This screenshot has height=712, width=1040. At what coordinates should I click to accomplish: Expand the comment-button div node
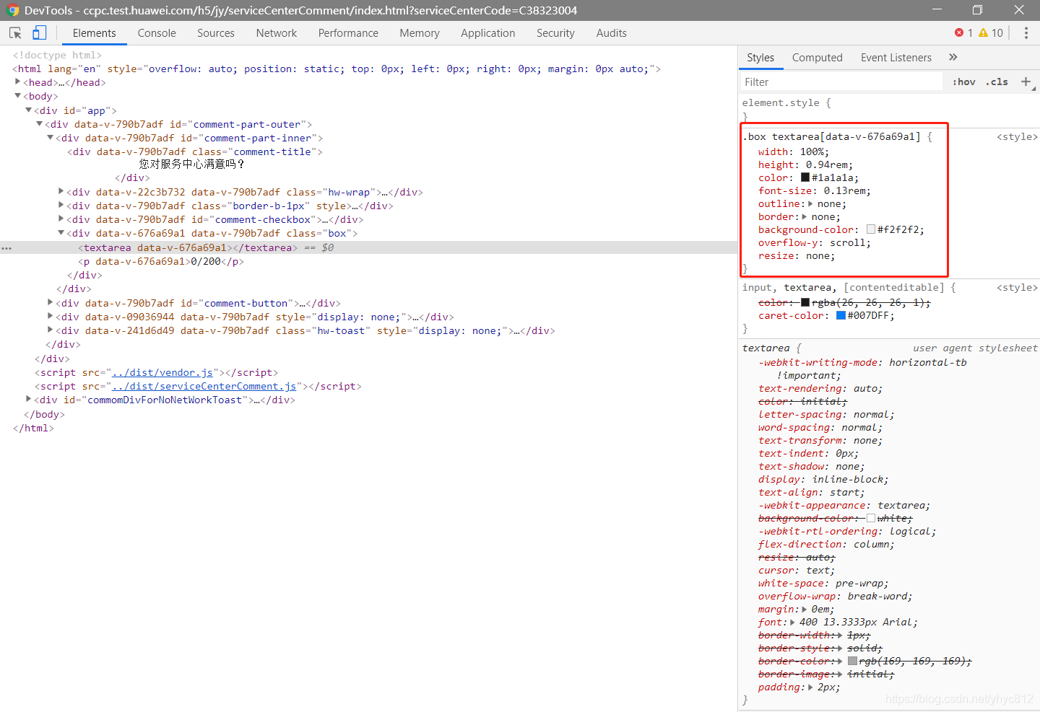click(51, 302)
